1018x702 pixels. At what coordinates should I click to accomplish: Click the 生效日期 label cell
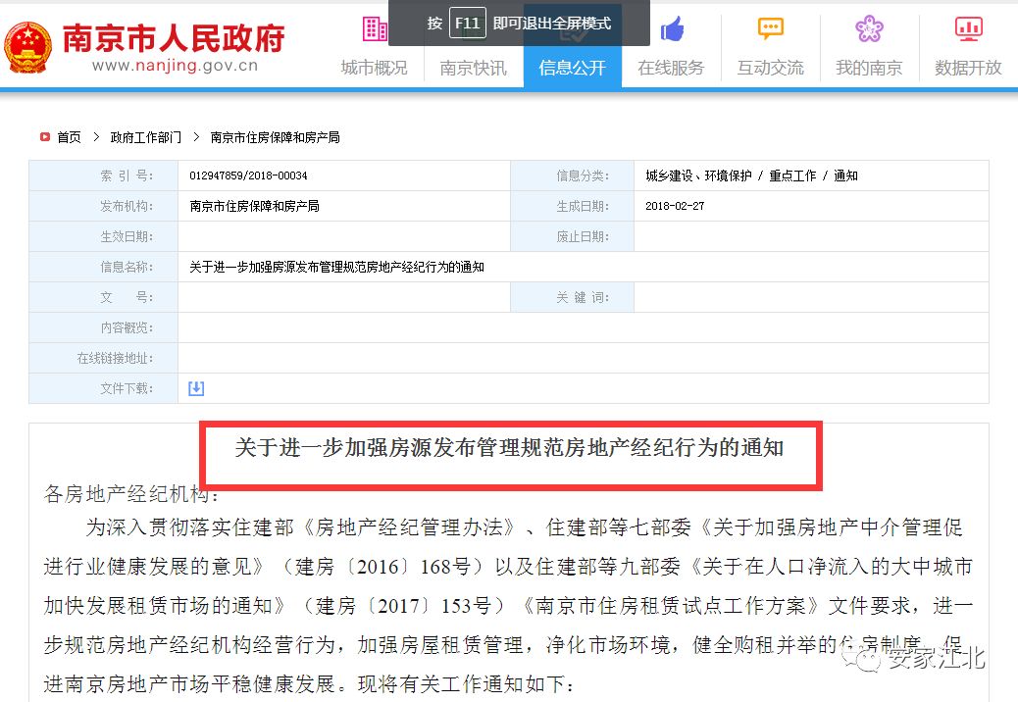coord(104,236)
